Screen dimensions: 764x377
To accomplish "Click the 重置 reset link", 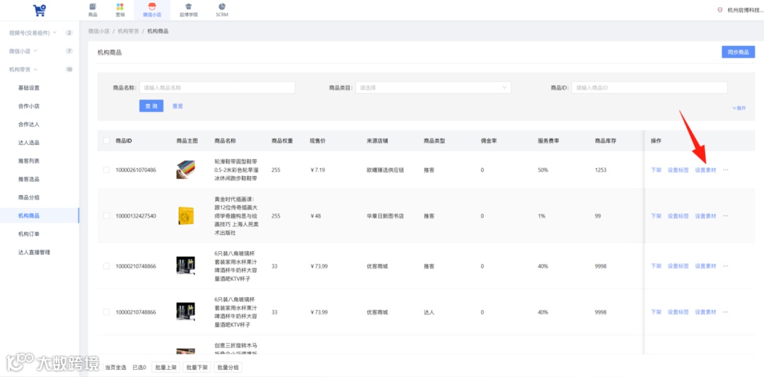I will 178,106.
